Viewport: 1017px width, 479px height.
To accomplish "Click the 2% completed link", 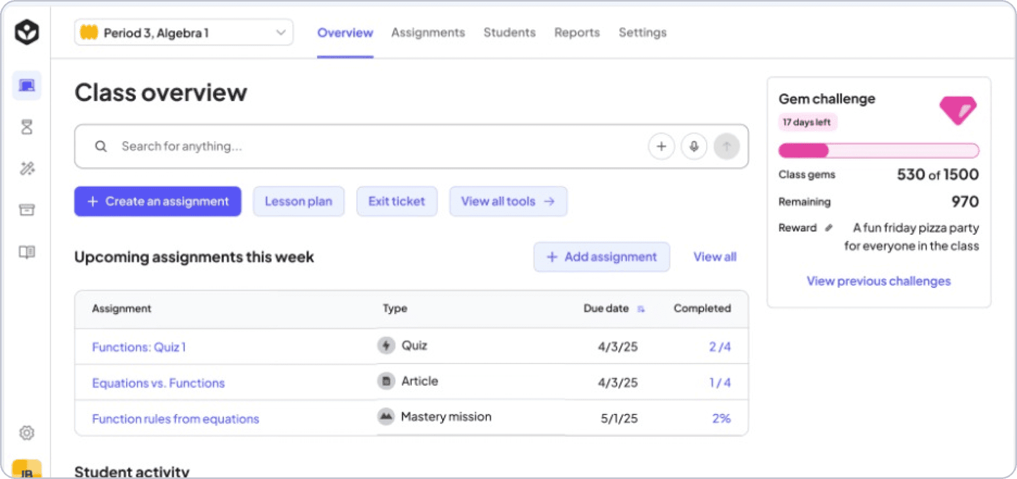I will click(x=721, y=418).
